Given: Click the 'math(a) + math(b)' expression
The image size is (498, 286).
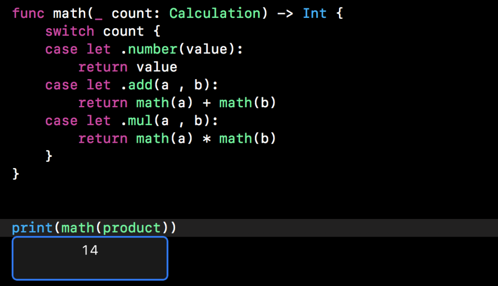Looking at the screenshot, I should click(x=206, y=103).
